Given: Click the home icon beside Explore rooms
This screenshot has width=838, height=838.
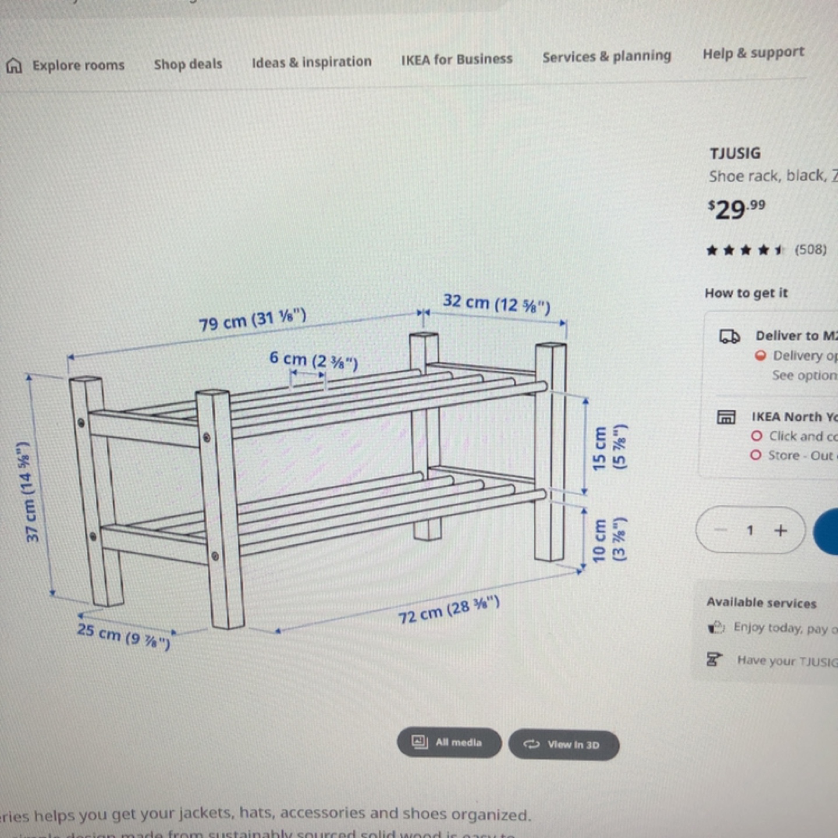Looking at the screenshot, I should (14, 66).
